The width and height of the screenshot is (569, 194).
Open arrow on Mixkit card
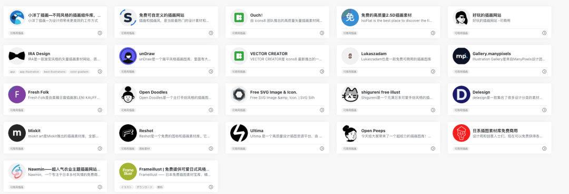100,148
